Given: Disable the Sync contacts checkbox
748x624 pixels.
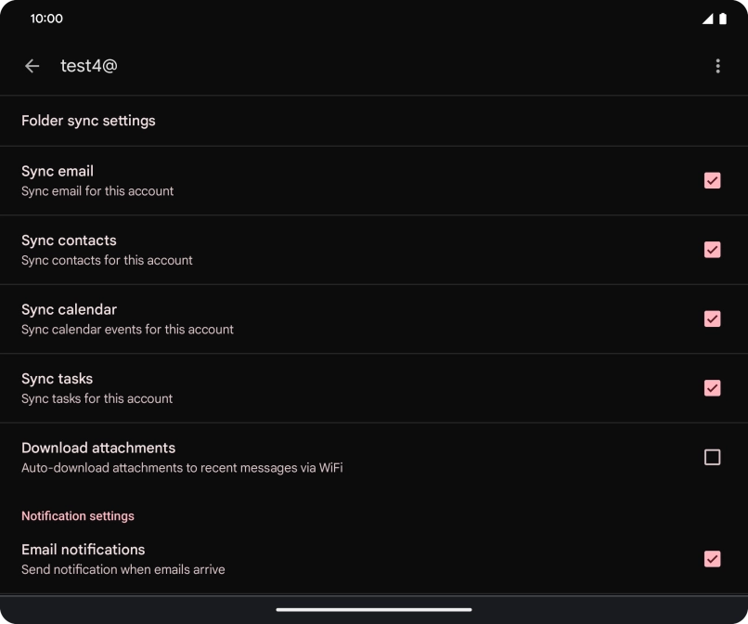Looking at the screenshot, I should [712, 250].
